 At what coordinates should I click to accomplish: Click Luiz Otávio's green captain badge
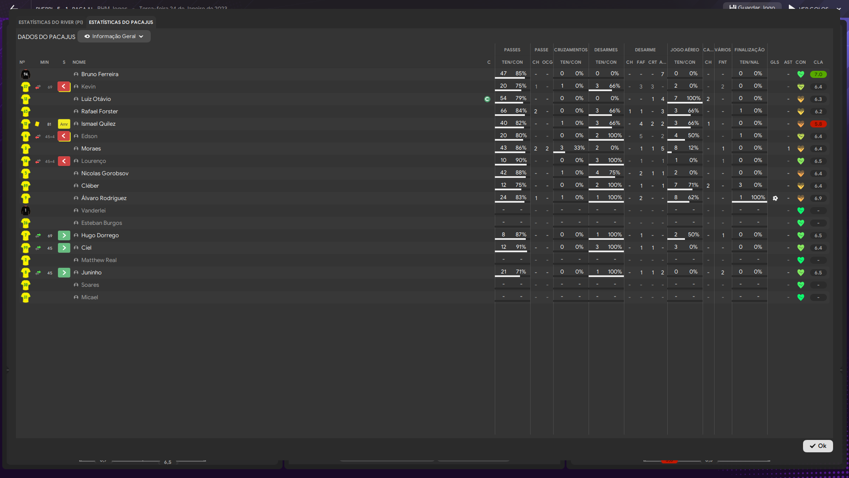(x=487, y=99)
